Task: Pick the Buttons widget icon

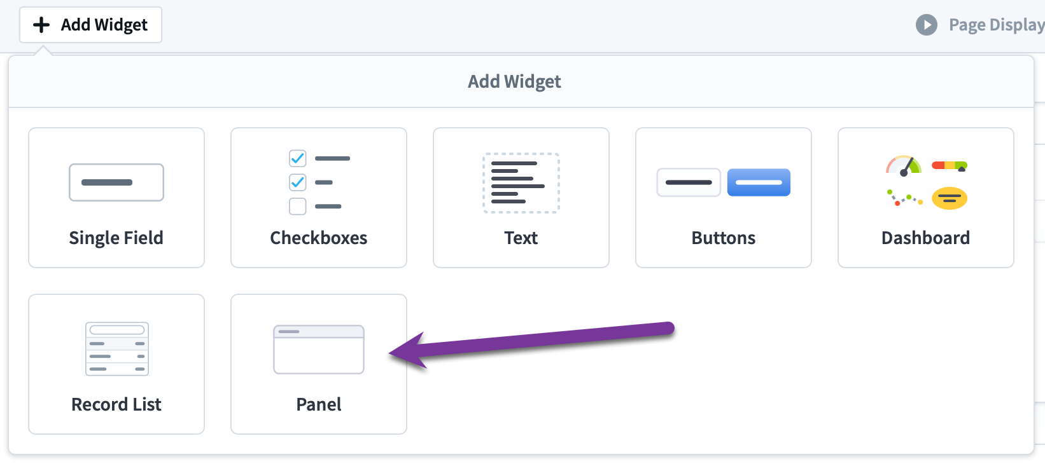Action: tap(724, 182)
